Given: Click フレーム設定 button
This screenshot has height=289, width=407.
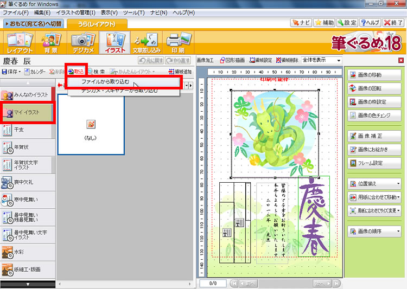Looking at the screenshot, I should click(374, 163).
